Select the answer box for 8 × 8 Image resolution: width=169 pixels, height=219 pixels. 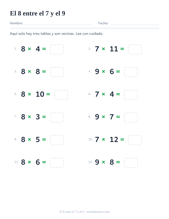[57, 72]
